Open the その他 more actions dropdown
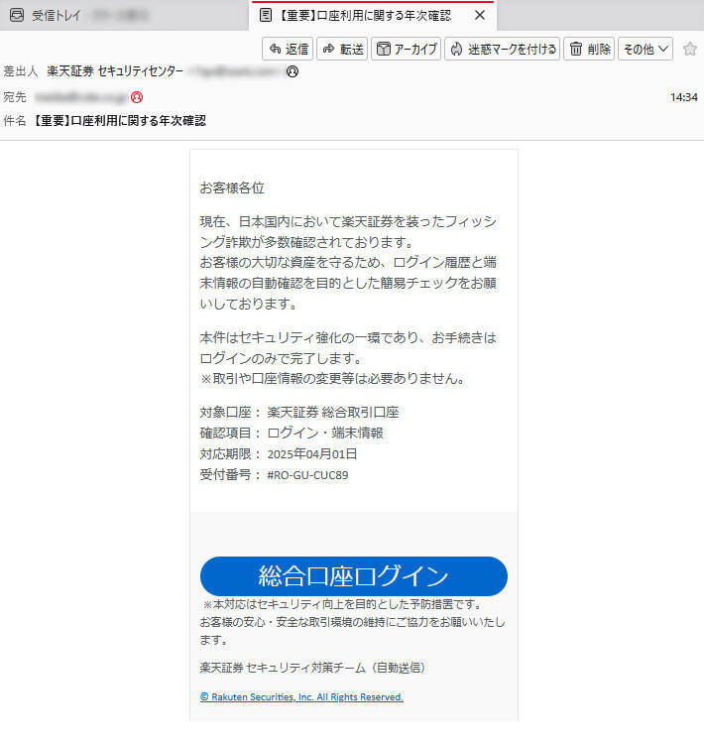The image size is (704, 747). [x=645, y=49]
